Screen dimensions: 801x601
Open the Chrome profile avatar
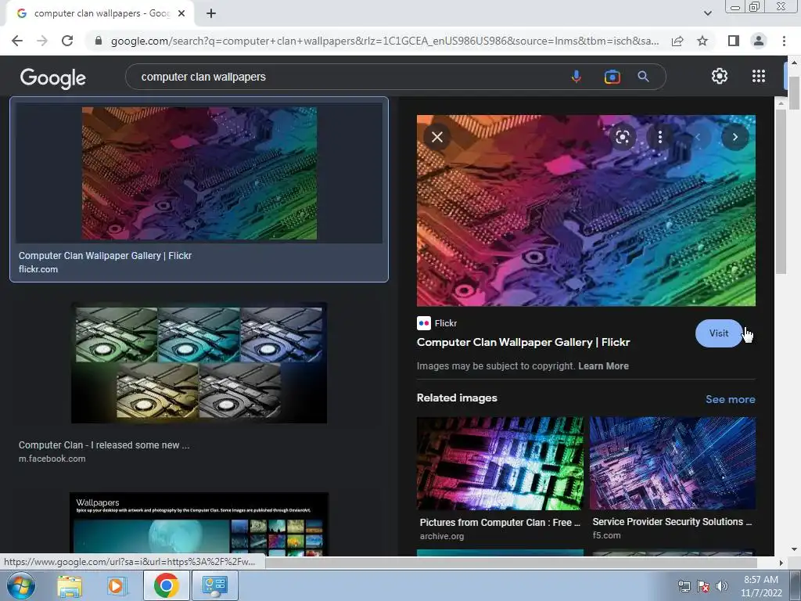[759, 41]
